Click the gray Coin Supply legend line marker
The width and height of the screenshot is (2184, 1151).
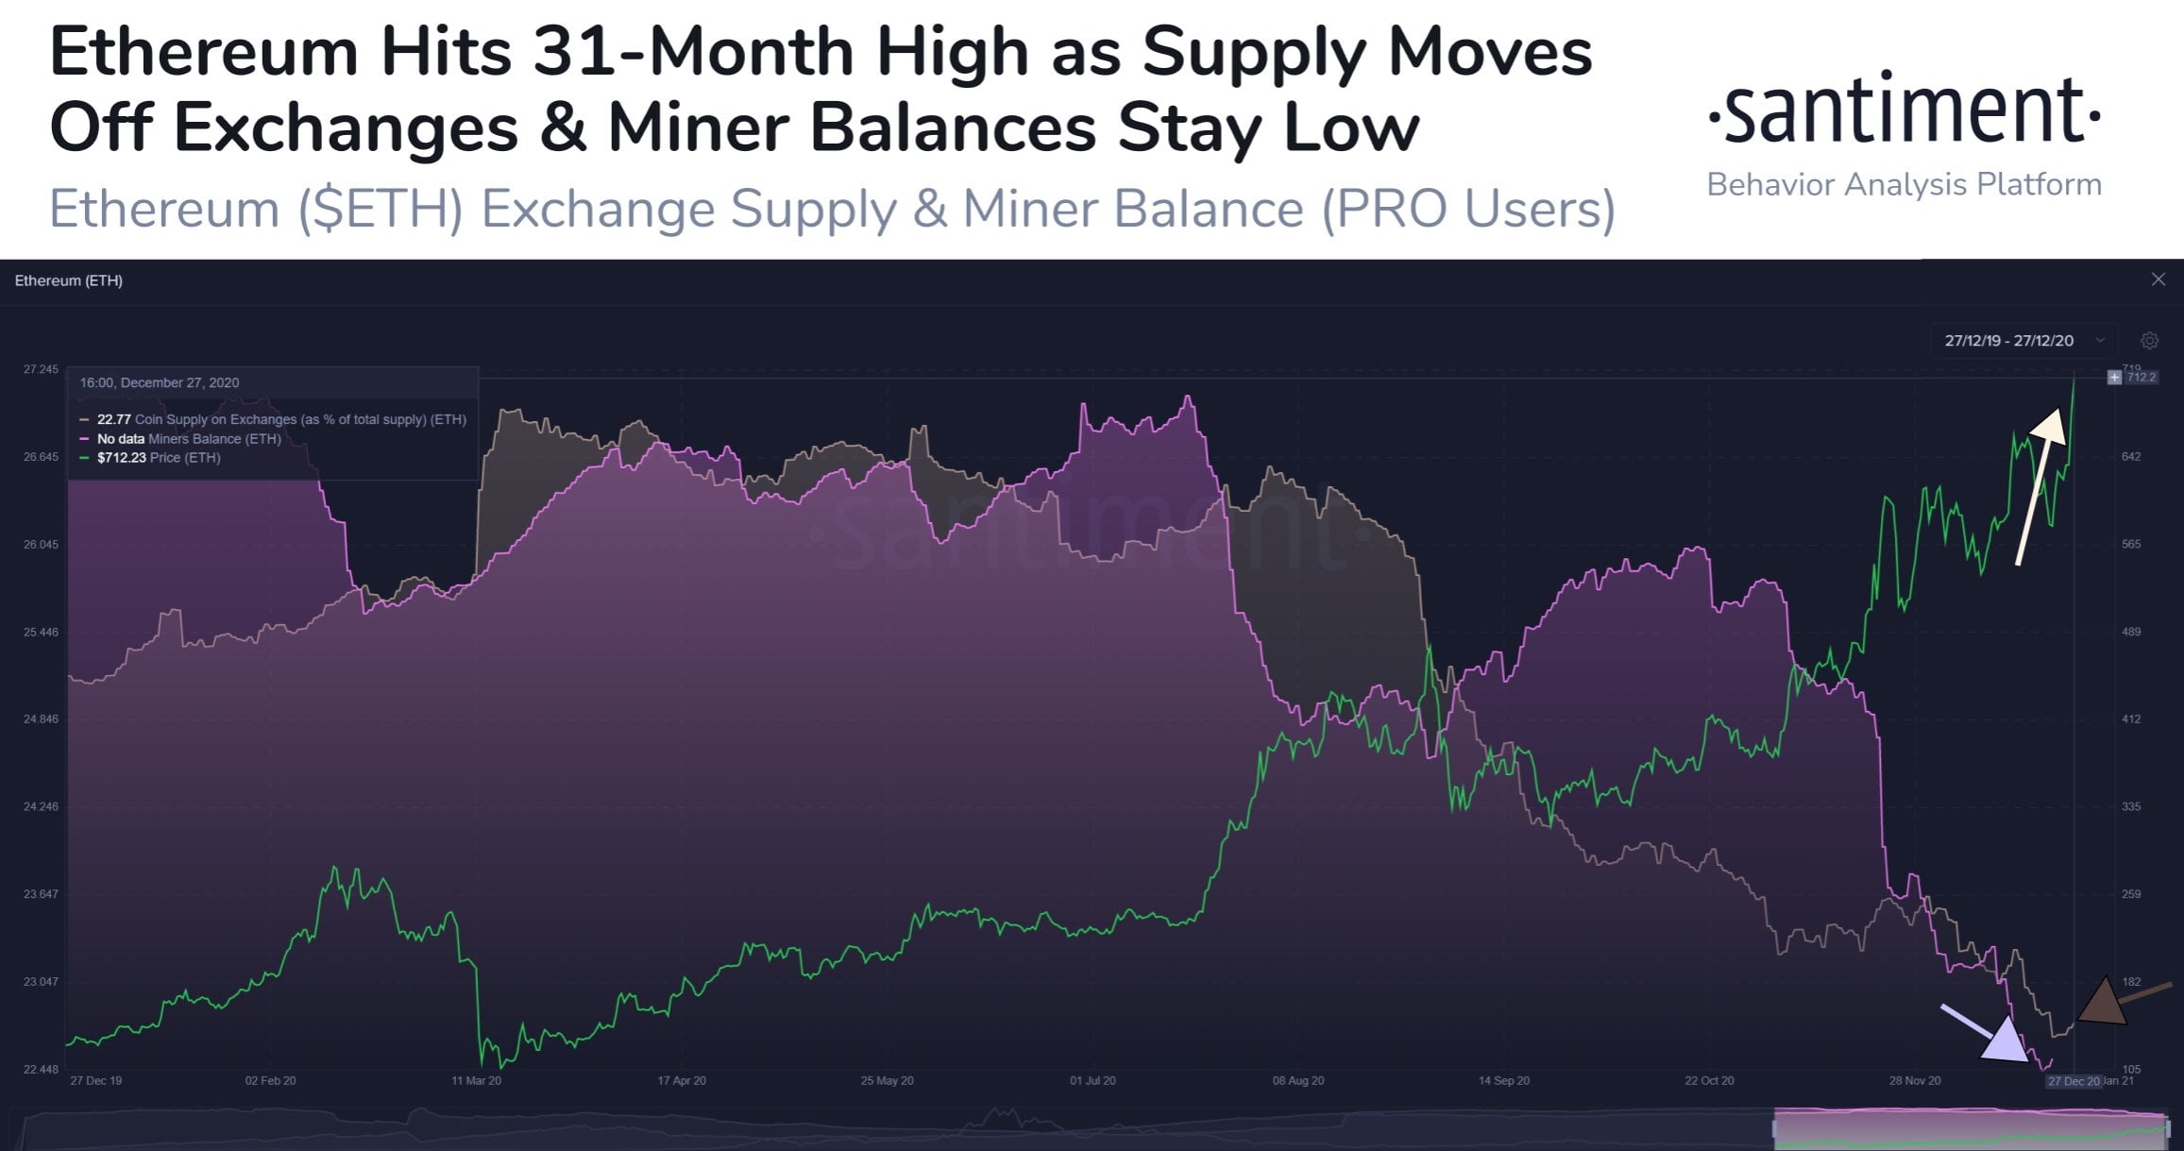point(86,419)
